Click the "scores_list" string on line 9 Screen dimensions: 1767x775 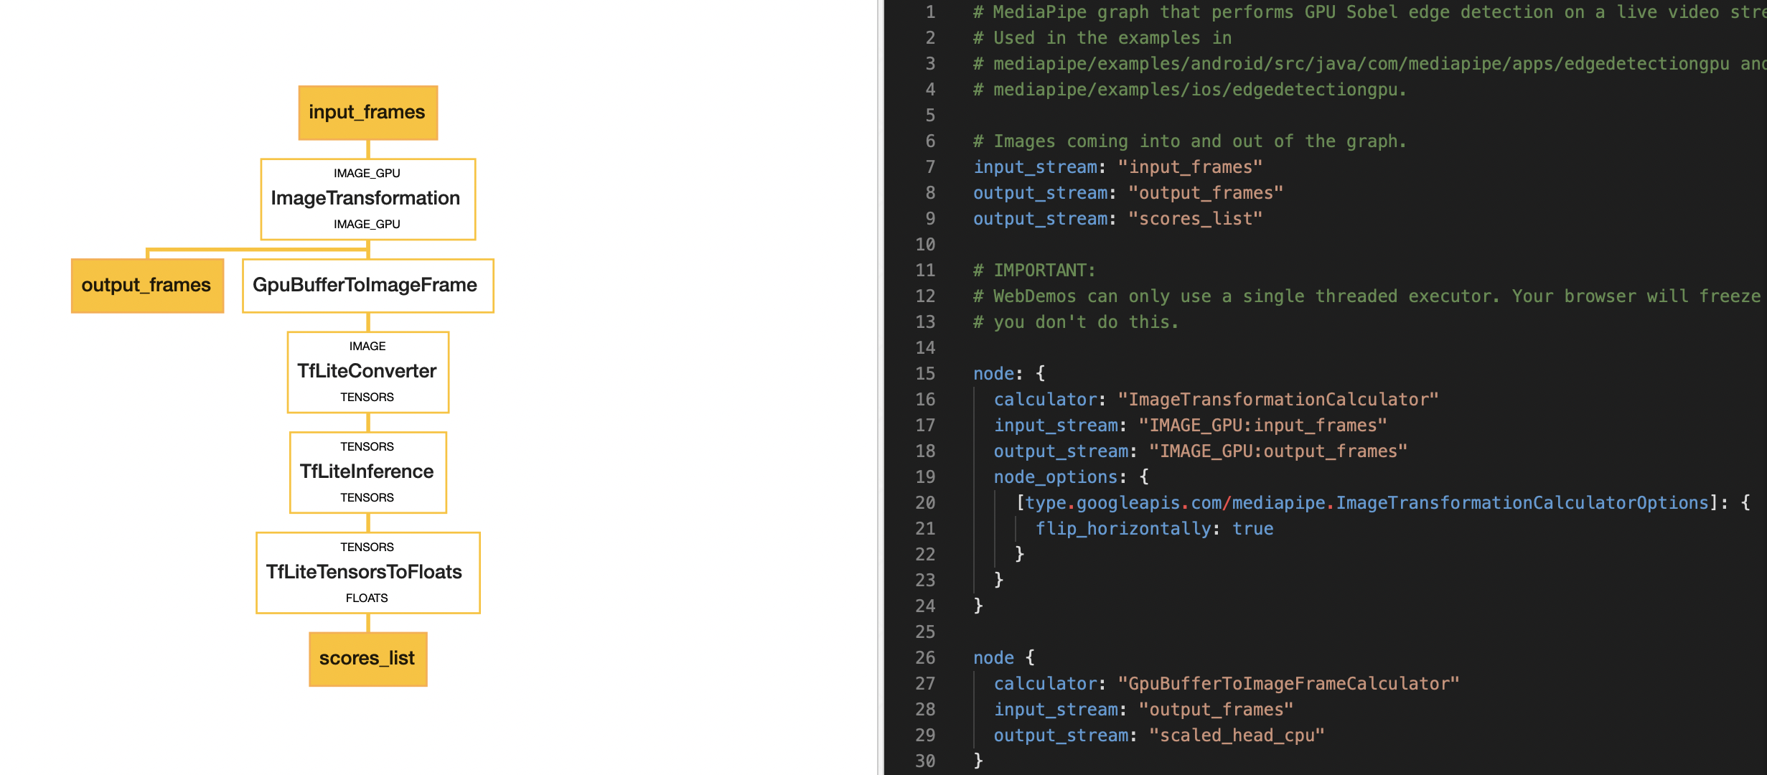(1195, 219)
